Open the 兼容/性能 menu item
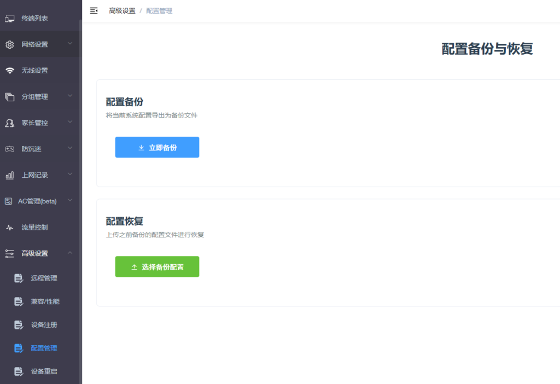 tap(45, 301)
